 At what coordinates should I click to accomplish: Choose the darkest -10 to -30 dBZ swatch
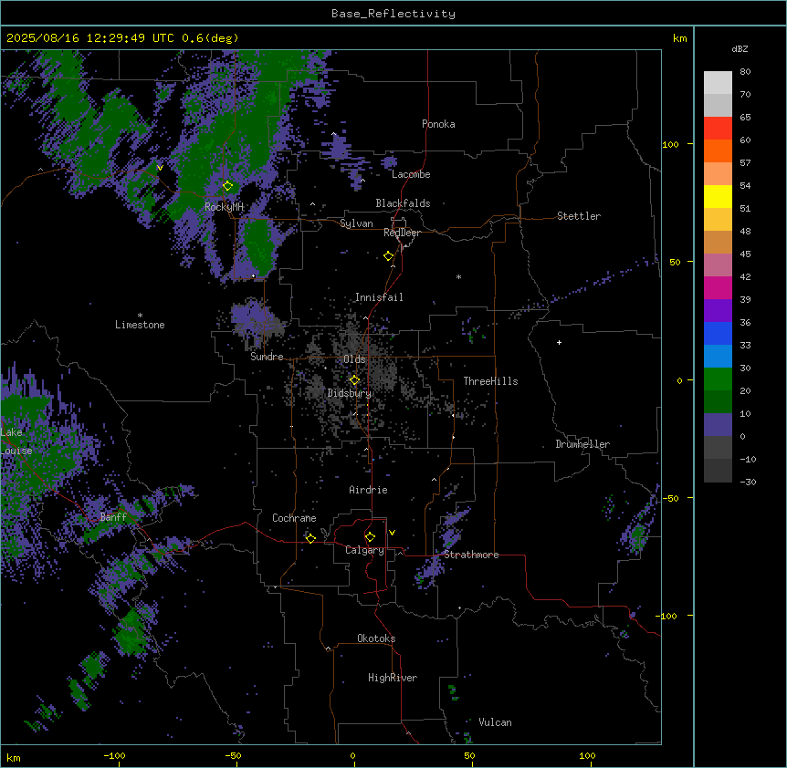(x=718, y=471)
